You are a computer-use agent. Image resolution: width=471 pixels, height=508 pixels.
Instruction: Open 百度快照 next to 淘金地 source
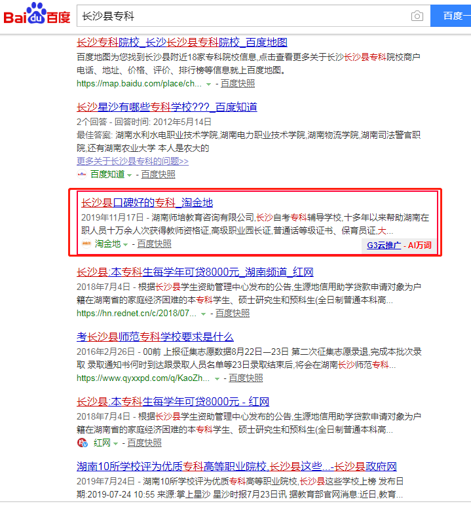[x=155, y=244]
